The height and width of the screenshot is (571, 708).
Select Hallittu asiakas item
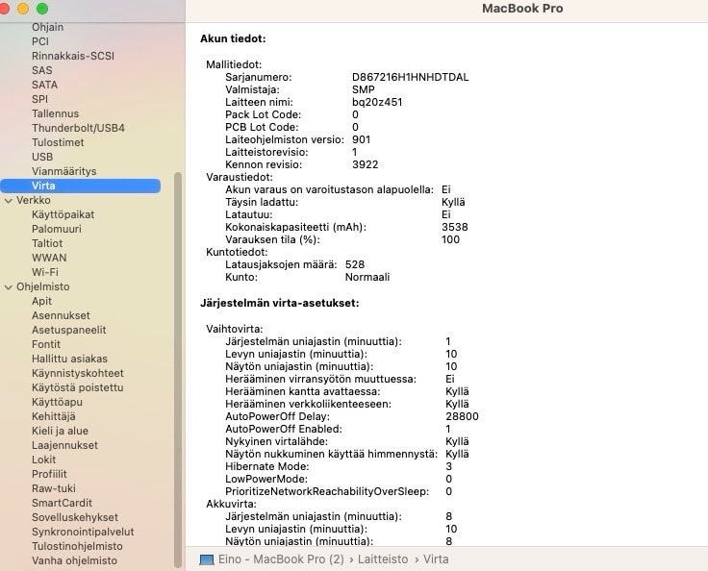click(69, 360)
